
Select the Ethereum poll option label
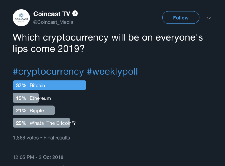40,98
